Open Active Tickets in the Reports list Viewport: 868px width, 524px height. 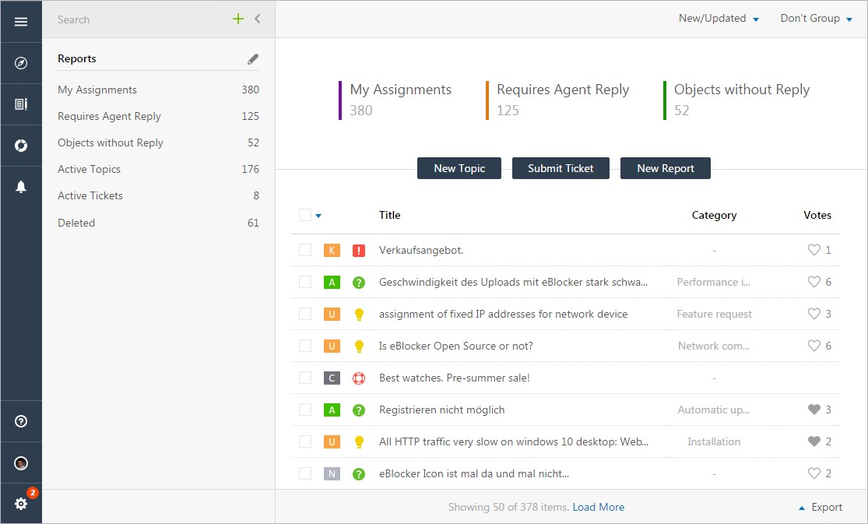[90, 195]
